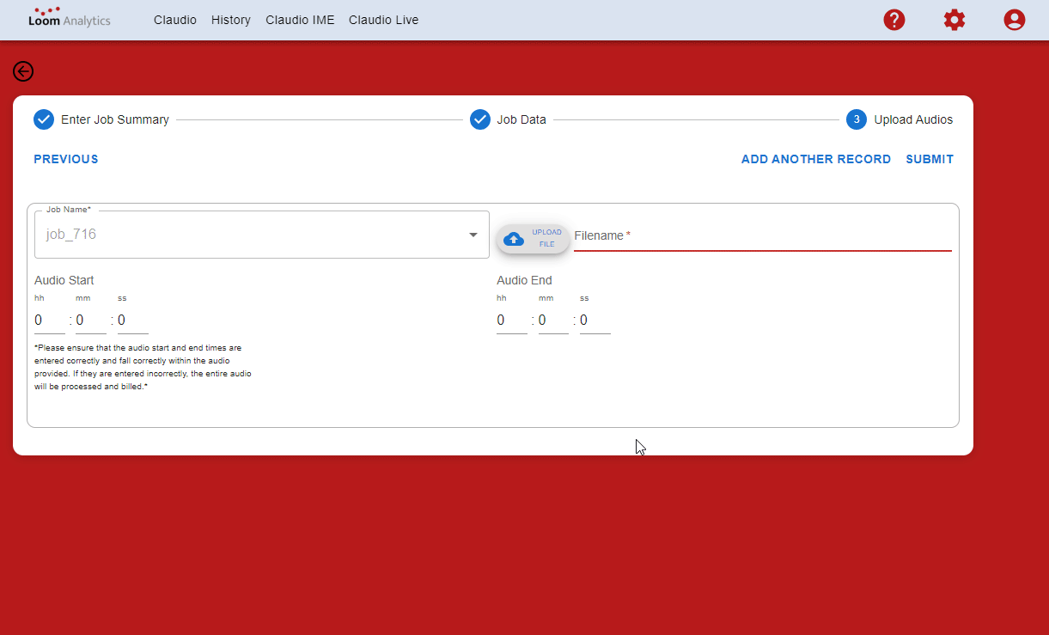Click the cloud Upload File button
The image size is (1049, 635).
coord(533,239)
